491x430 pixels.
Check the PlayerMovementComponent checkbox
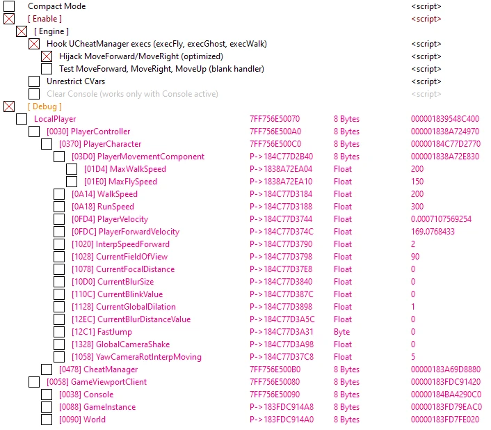[59, 157]
